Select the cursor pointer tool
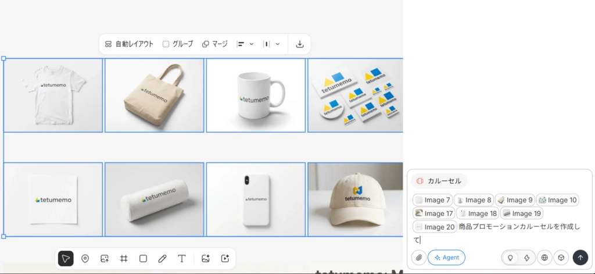The width and height of the screenshot is (595, 274). tap(66, 259)
